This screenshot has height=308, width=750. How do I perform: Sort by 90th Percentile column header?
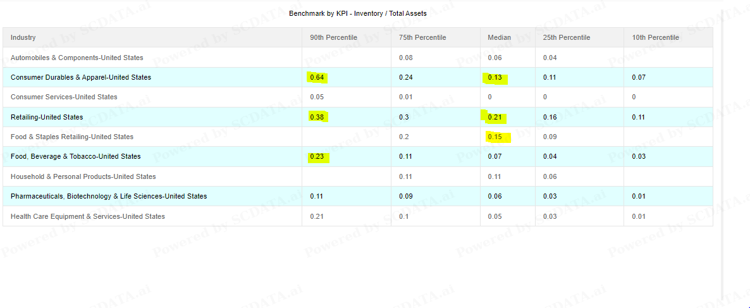[x=333, y=37]
